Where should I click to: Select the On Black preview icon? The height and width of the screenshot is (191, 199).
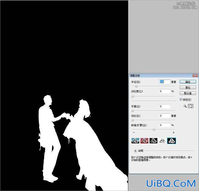tap(153, 141)
